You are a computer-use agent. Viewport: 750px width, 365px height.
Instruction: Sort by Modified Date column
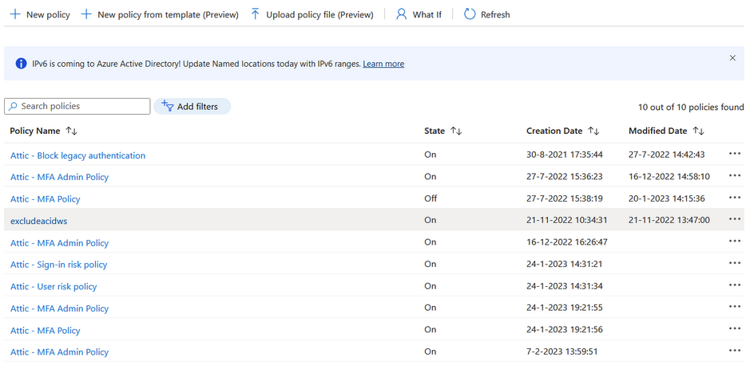698,131
